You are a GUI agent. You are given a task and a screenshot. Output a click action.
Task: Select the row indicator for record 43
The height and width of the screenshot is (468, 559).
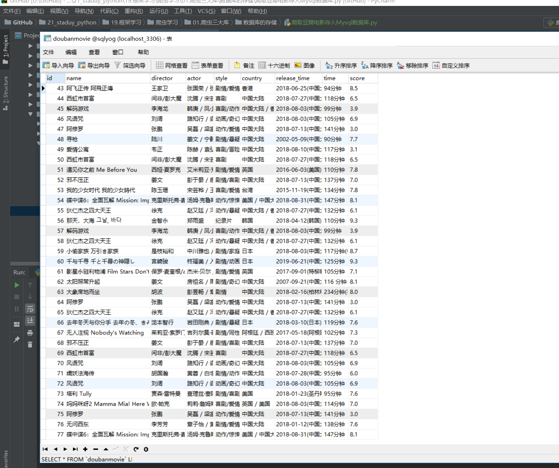pyautogui.click(x=43, y=88)
